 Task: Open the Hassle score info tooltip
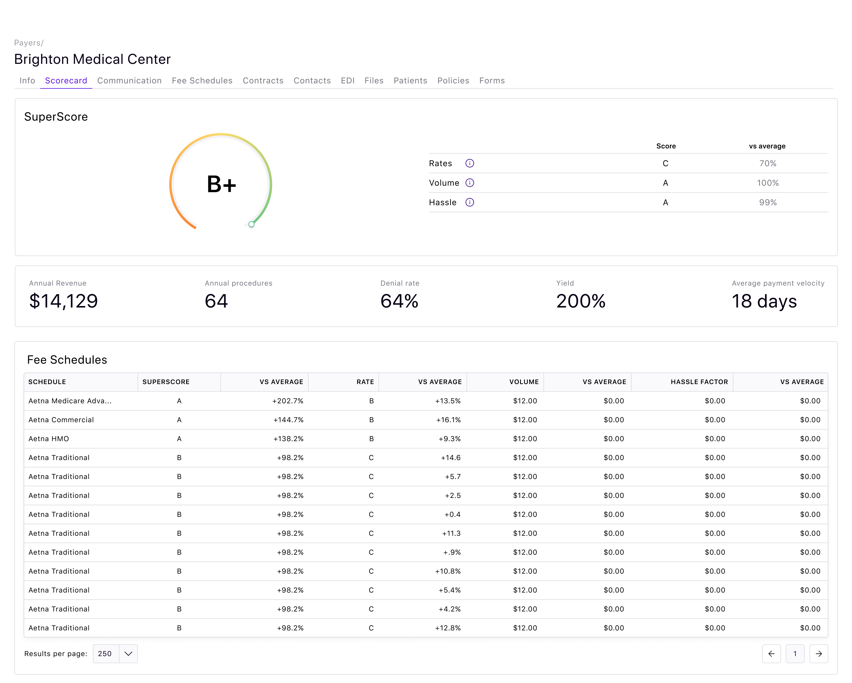click(x=470, y=202)
